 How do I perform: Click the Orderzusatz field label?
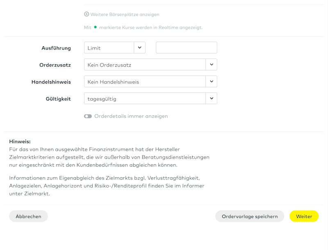(55, 65)
